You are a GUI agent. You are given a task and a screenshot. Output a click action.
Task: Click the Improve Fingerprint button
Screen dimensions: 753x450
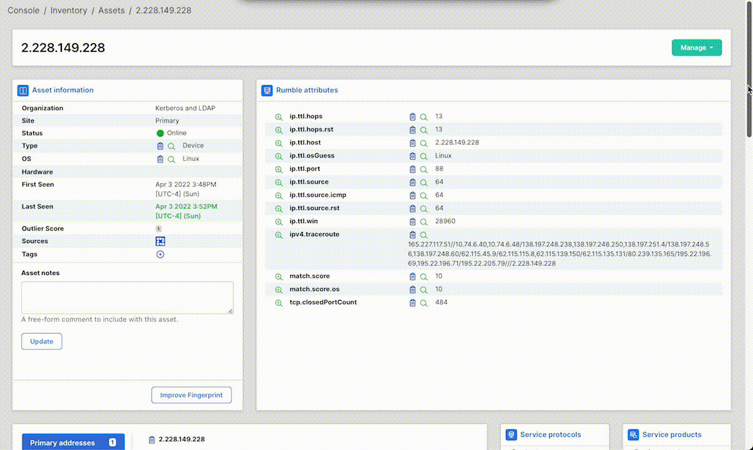(191, 395)
